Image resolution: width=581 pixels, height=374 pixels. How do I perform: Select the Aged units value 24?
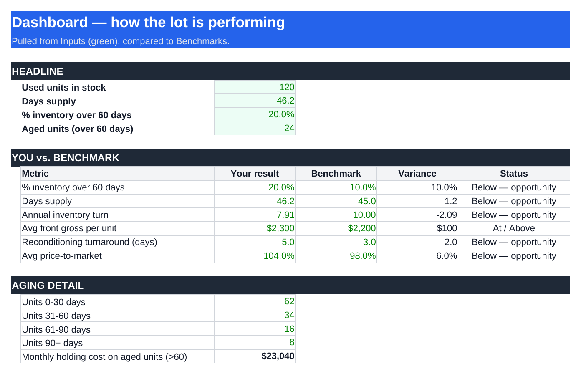pos(255,129)
